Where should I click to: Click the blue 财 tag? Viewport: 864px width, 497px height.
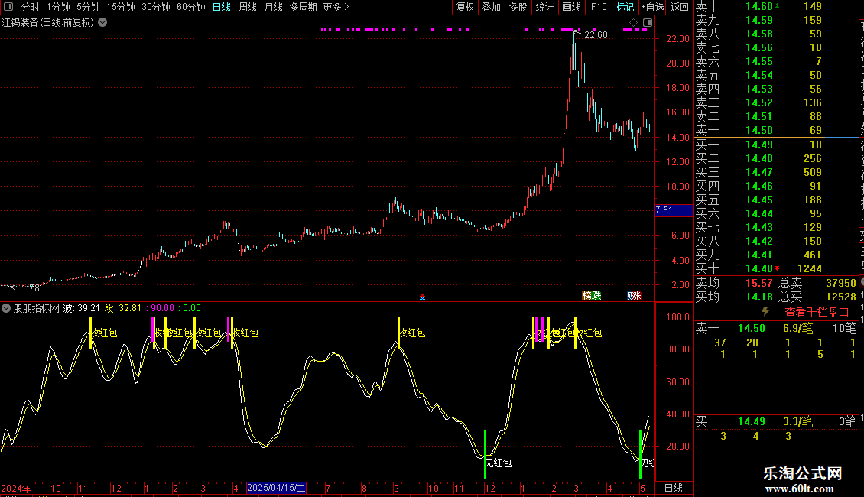pos(629,296)
